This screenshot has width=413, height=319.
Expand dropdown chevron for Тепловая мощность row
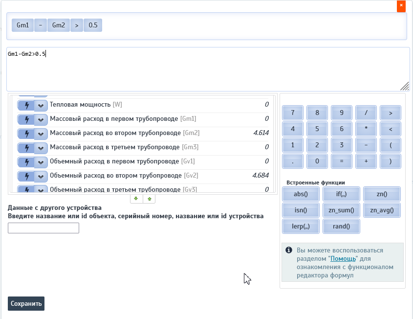(x=41, y=105)
